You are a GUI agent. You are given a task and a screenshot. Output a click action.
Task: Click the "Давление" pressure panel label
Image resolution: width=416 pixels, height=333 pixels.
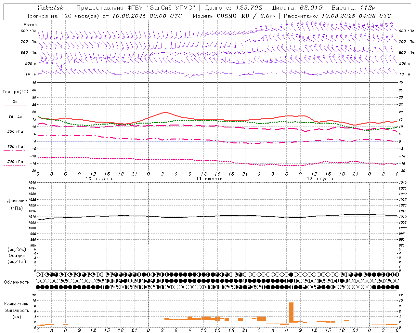pyautogui.click(x=17, y=201)
